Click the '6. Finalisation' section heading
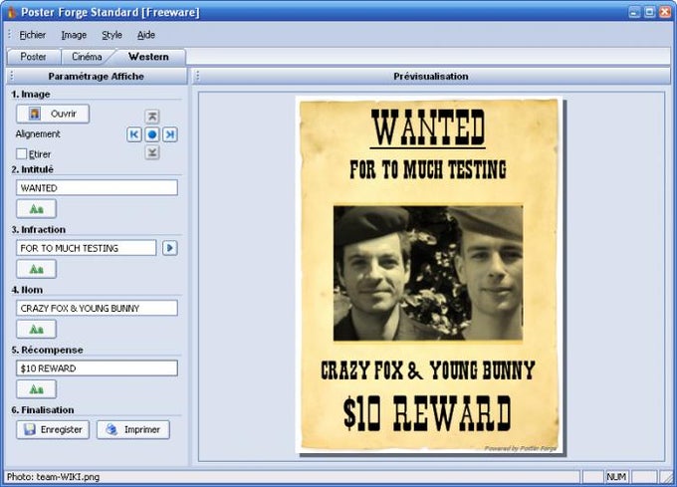Viewport: 677px width, 487px height. click(x=43, y=409)
